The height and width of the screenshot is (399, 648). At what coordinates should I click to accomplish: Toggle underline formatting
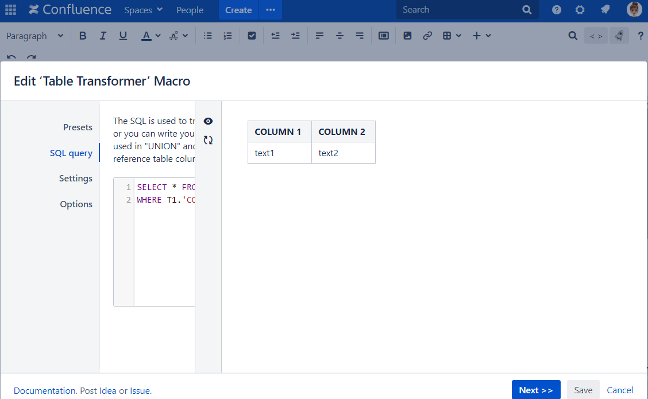pyautogui.click(x=123, y=35)
